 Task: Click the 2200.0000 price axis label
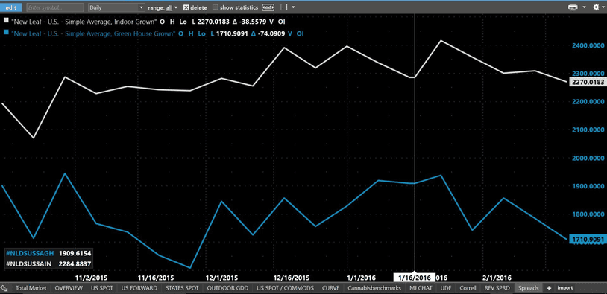(x=588, y=102)
